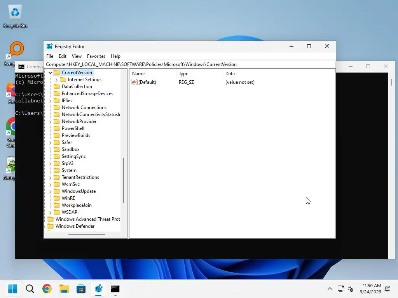Select the EnhancedStorageDevices folder icon
The image size is (398, 298).
[57, 94]
